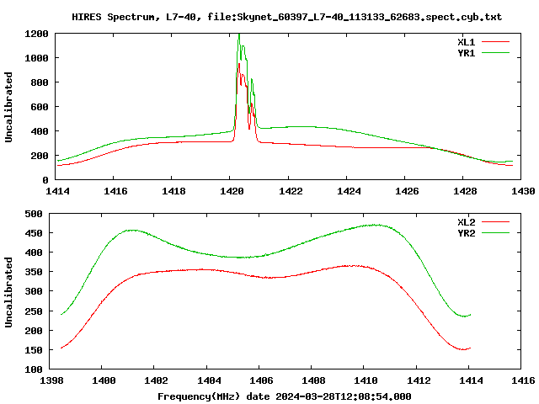Click the red XL1 peak near 950

tap(239, 64)
